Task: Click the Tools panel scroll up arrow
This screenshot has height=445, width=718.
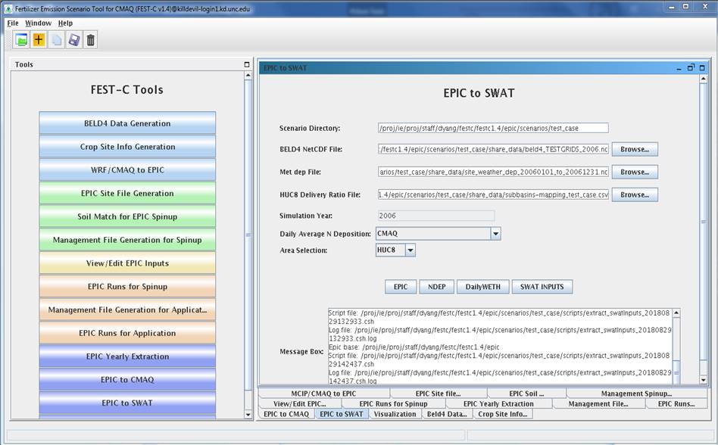Action: (248, 75)
